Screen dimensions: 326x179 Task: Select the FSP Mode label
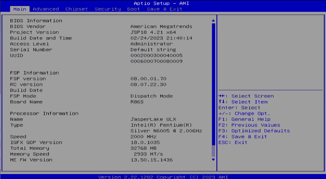[x=23, y=96]
